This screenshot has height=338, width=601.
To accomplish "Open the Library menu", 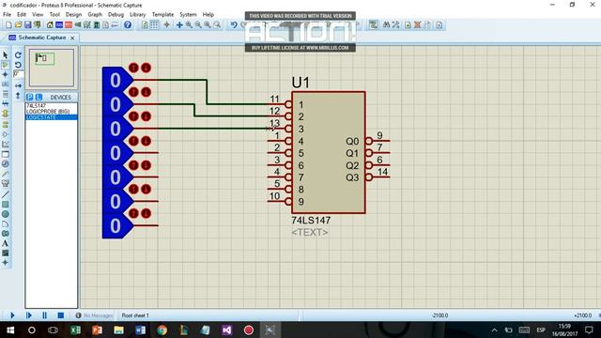I will click(138, 15).
